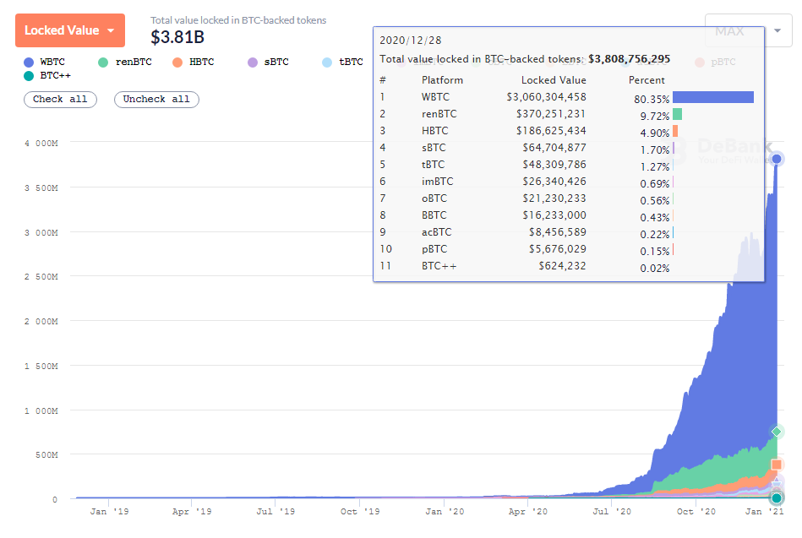Viewport: 802px width, 538px height.
Task: Select the renBTC diamond marker on chart
Action: tap(777, 432)
